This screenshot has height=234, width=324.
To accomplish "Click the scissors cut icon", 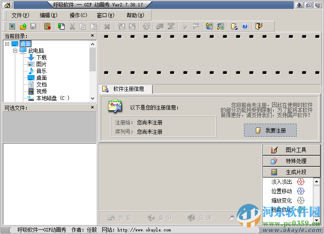I will [72, 26].
